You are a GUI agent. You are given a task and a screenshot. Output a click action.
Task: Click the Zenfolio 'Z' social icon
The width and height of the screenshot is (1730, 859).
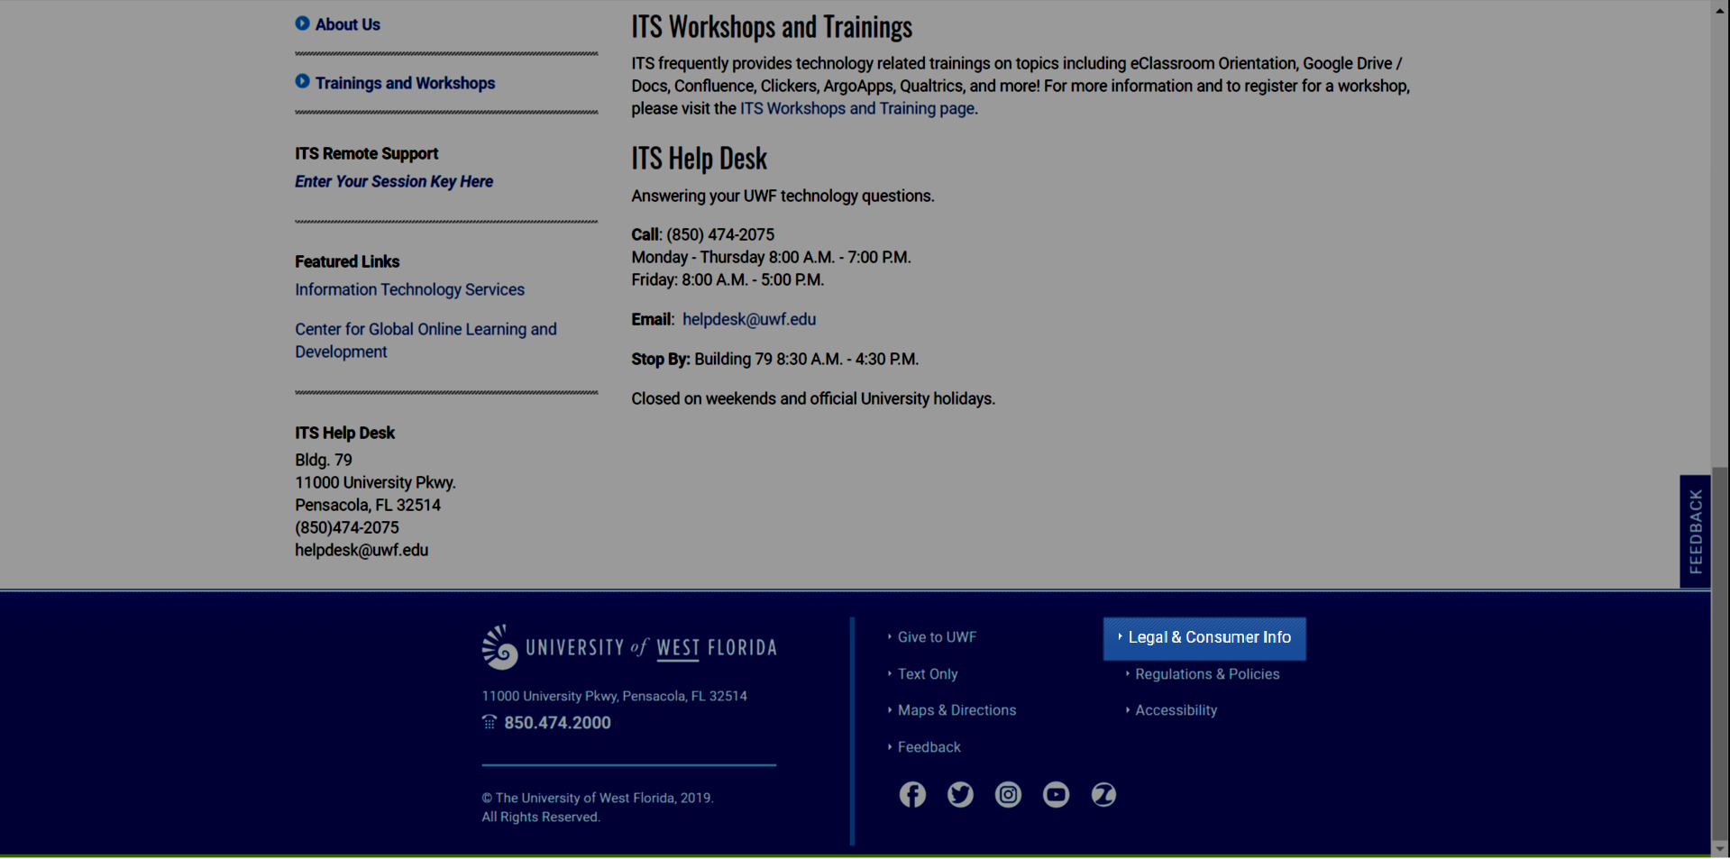point(1103,794)
